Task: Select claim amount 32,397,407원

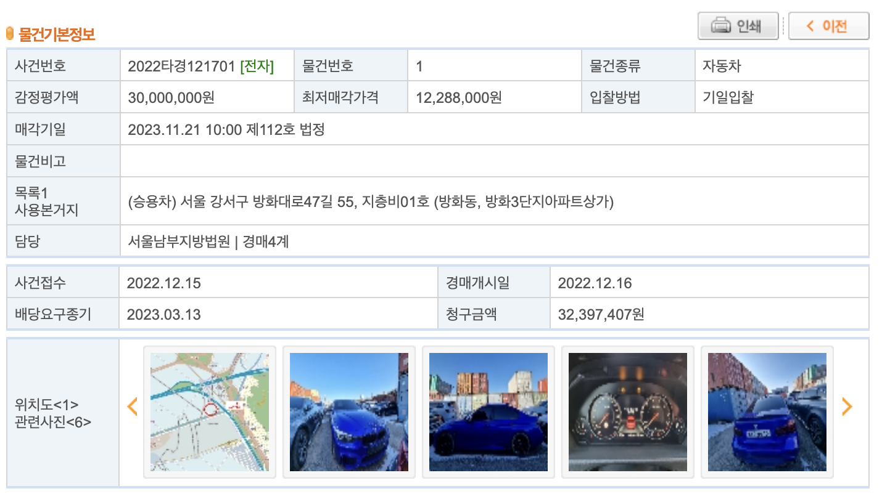Action: coord(601,315)
